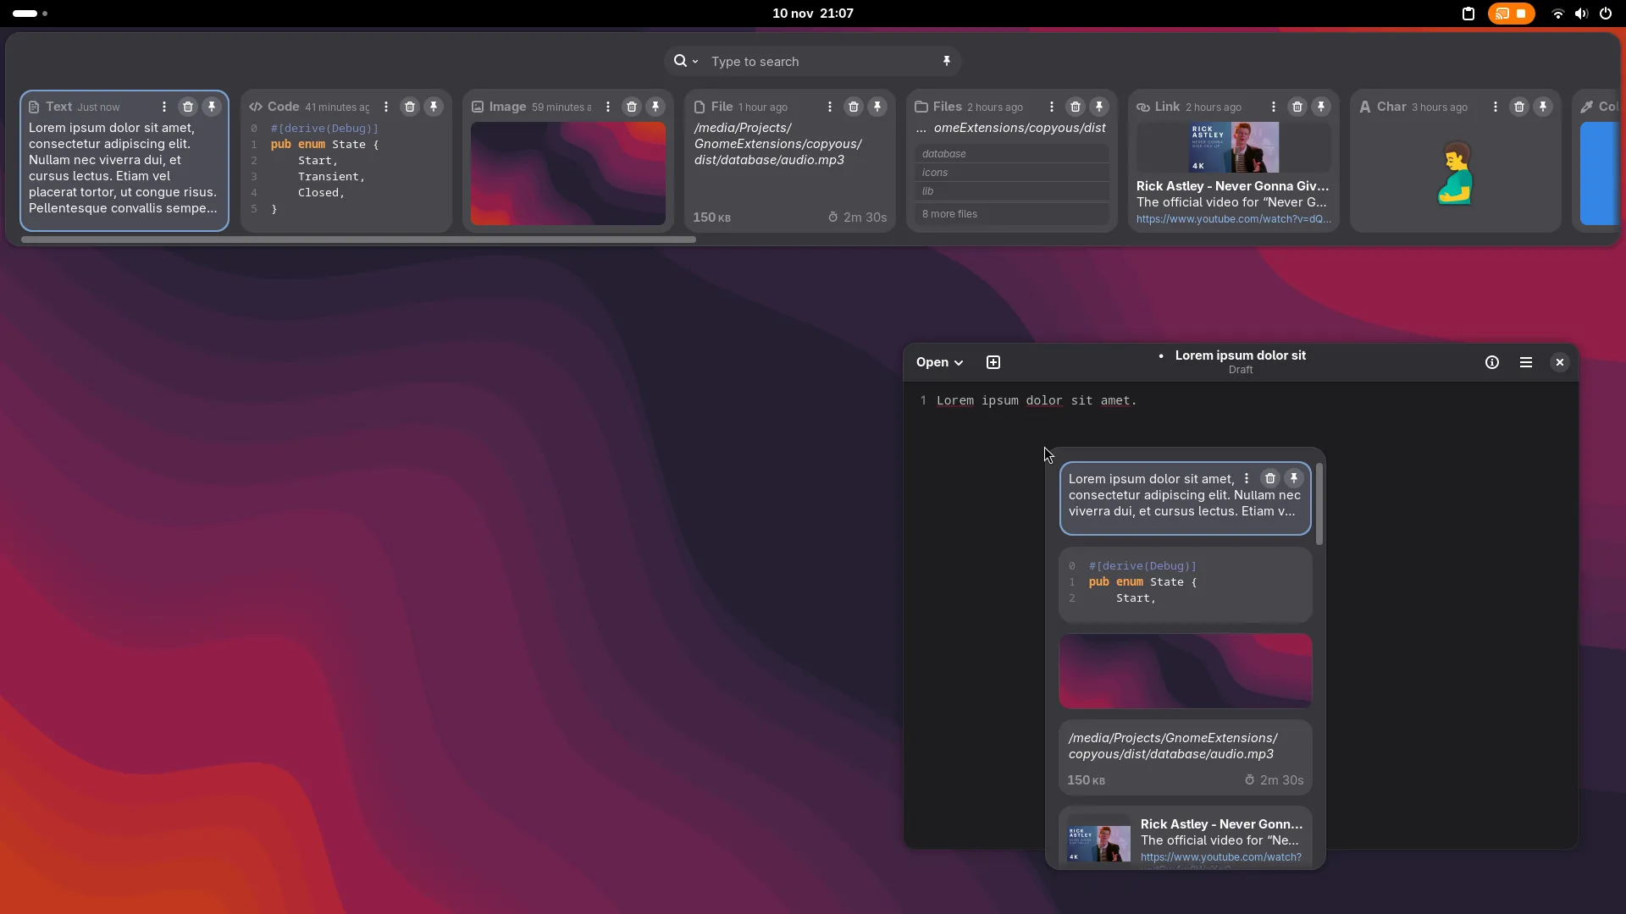Open the Open dropdown in text editor
This screenshot has height=914, width=1626.
[939, 362]
